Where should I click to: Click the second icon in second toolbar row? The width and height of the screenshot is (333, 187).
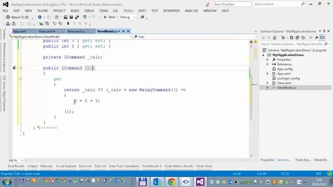[14, 23]
